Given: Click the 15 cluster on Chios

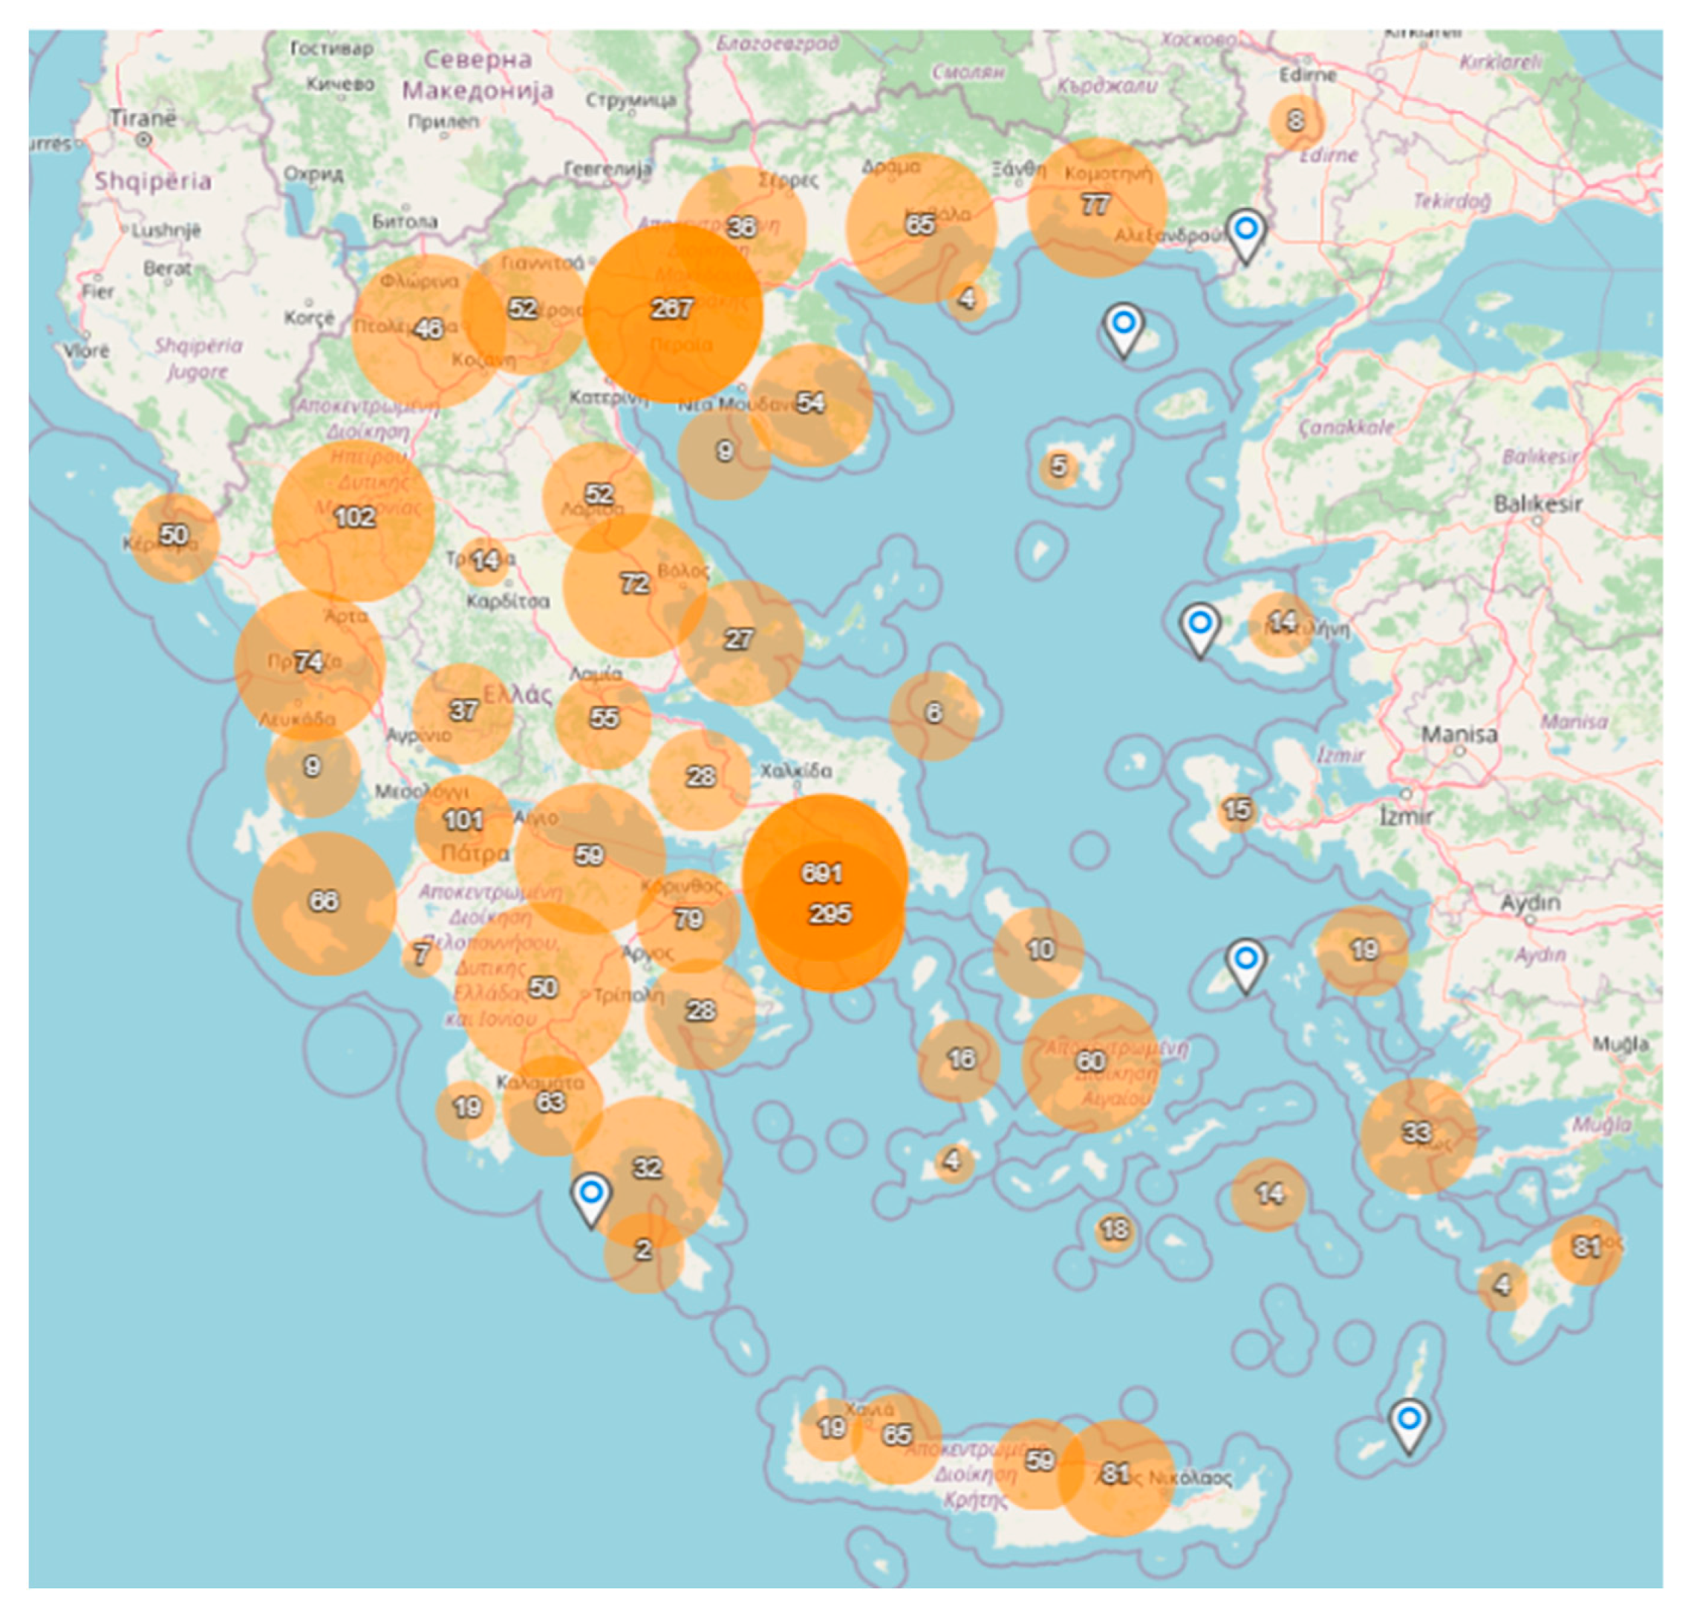Looking at the screenshot, I should point(1237,810).
